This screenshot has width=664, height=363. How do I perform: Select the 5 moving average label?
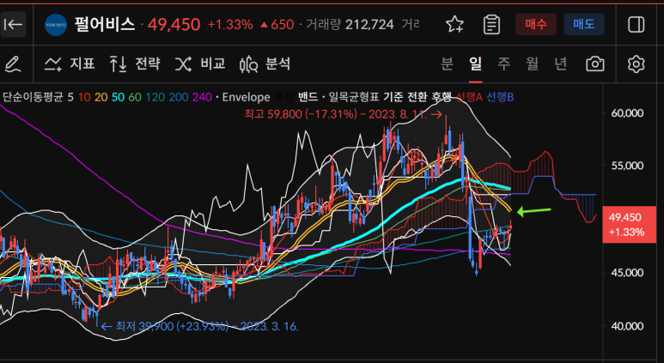click(x=70, y=97)
